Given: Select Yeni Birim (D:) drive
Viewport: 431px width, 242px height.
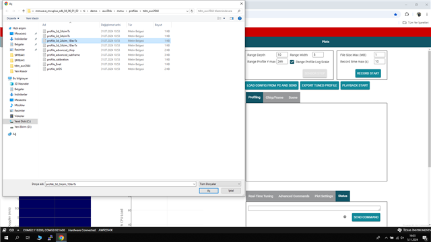Looking at the screenshot, I should 23,127.
